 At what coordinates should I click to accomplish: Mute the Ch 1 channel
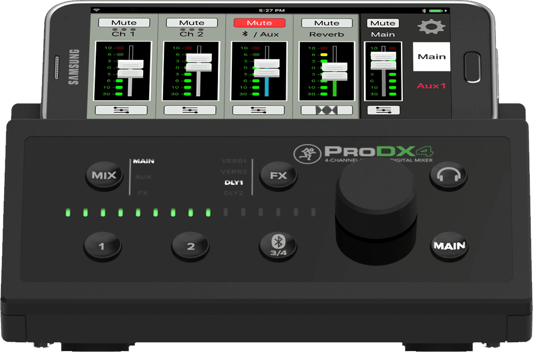pyautogui.click(x=124, y=22)
